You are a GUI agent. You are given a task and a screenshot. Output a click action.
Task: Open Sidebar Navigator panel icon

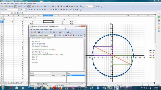(159, 27)
